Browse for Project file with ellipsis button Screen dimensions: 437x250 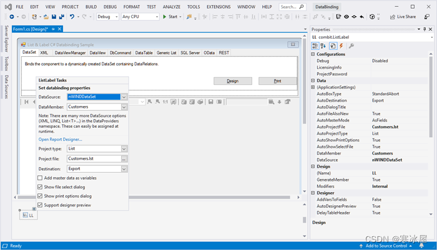coord(124,159)
